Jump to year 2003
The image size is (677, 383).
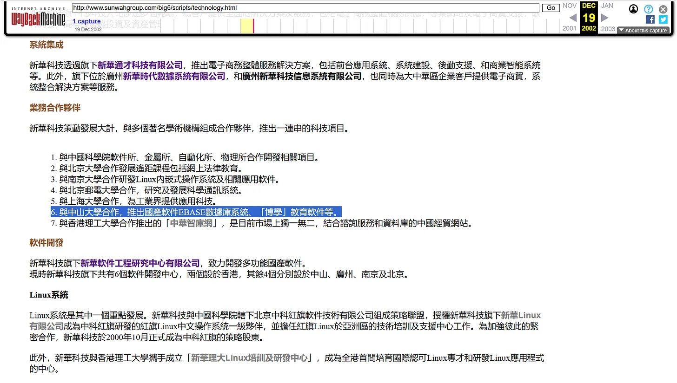(608, 28)
